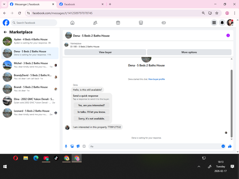Send a thumbs-up like
The height and width of the screenshot is (179, 239).
point(230,147)
